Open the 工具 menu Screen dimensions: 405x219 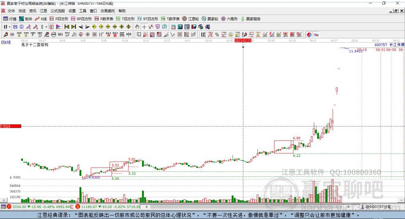[83, 11]
